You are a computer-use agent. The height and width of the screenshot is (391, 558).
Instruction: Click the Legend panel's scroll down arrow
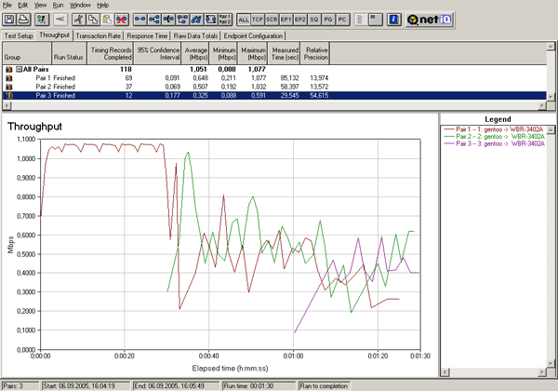point(551,364)
